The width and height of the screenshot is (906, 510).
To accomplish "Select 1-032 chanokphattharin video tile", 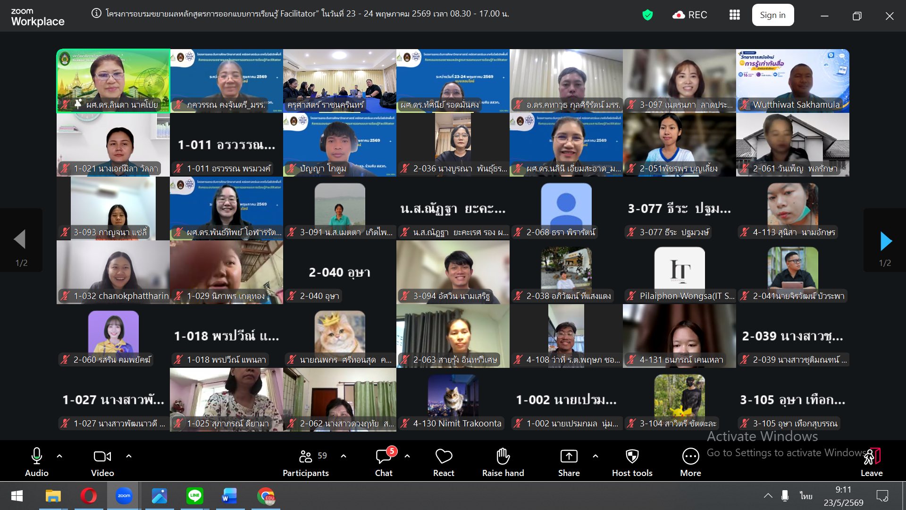I will pyautogui.click(x=113, y=272).
